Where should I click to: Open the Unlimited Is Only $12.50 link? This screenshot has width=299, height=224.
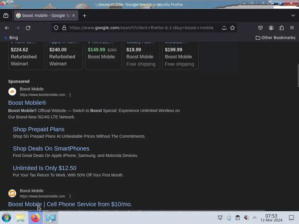(x=45, y=168)
